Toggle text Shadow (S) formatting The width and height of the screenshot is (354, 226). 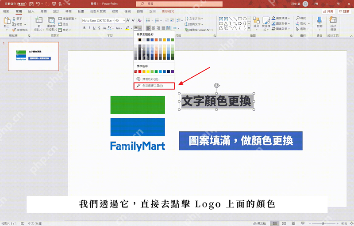coord(99,28)
